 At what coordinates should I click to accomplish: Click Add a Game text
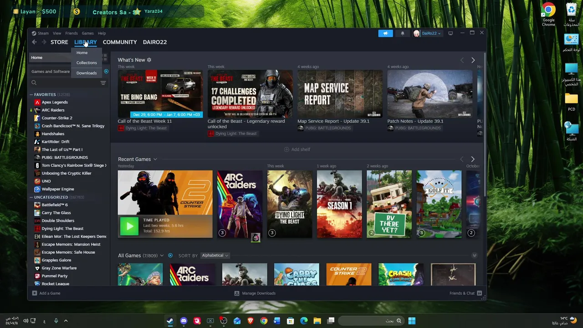tap(50, 293)
